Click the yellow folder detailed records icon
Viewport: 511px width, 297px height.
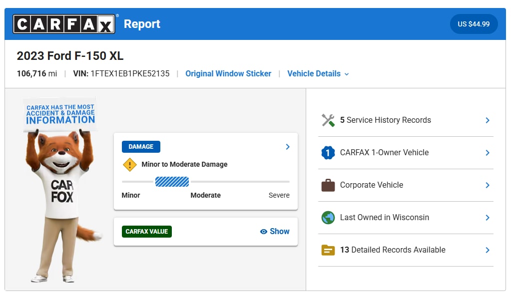(328, 250)
